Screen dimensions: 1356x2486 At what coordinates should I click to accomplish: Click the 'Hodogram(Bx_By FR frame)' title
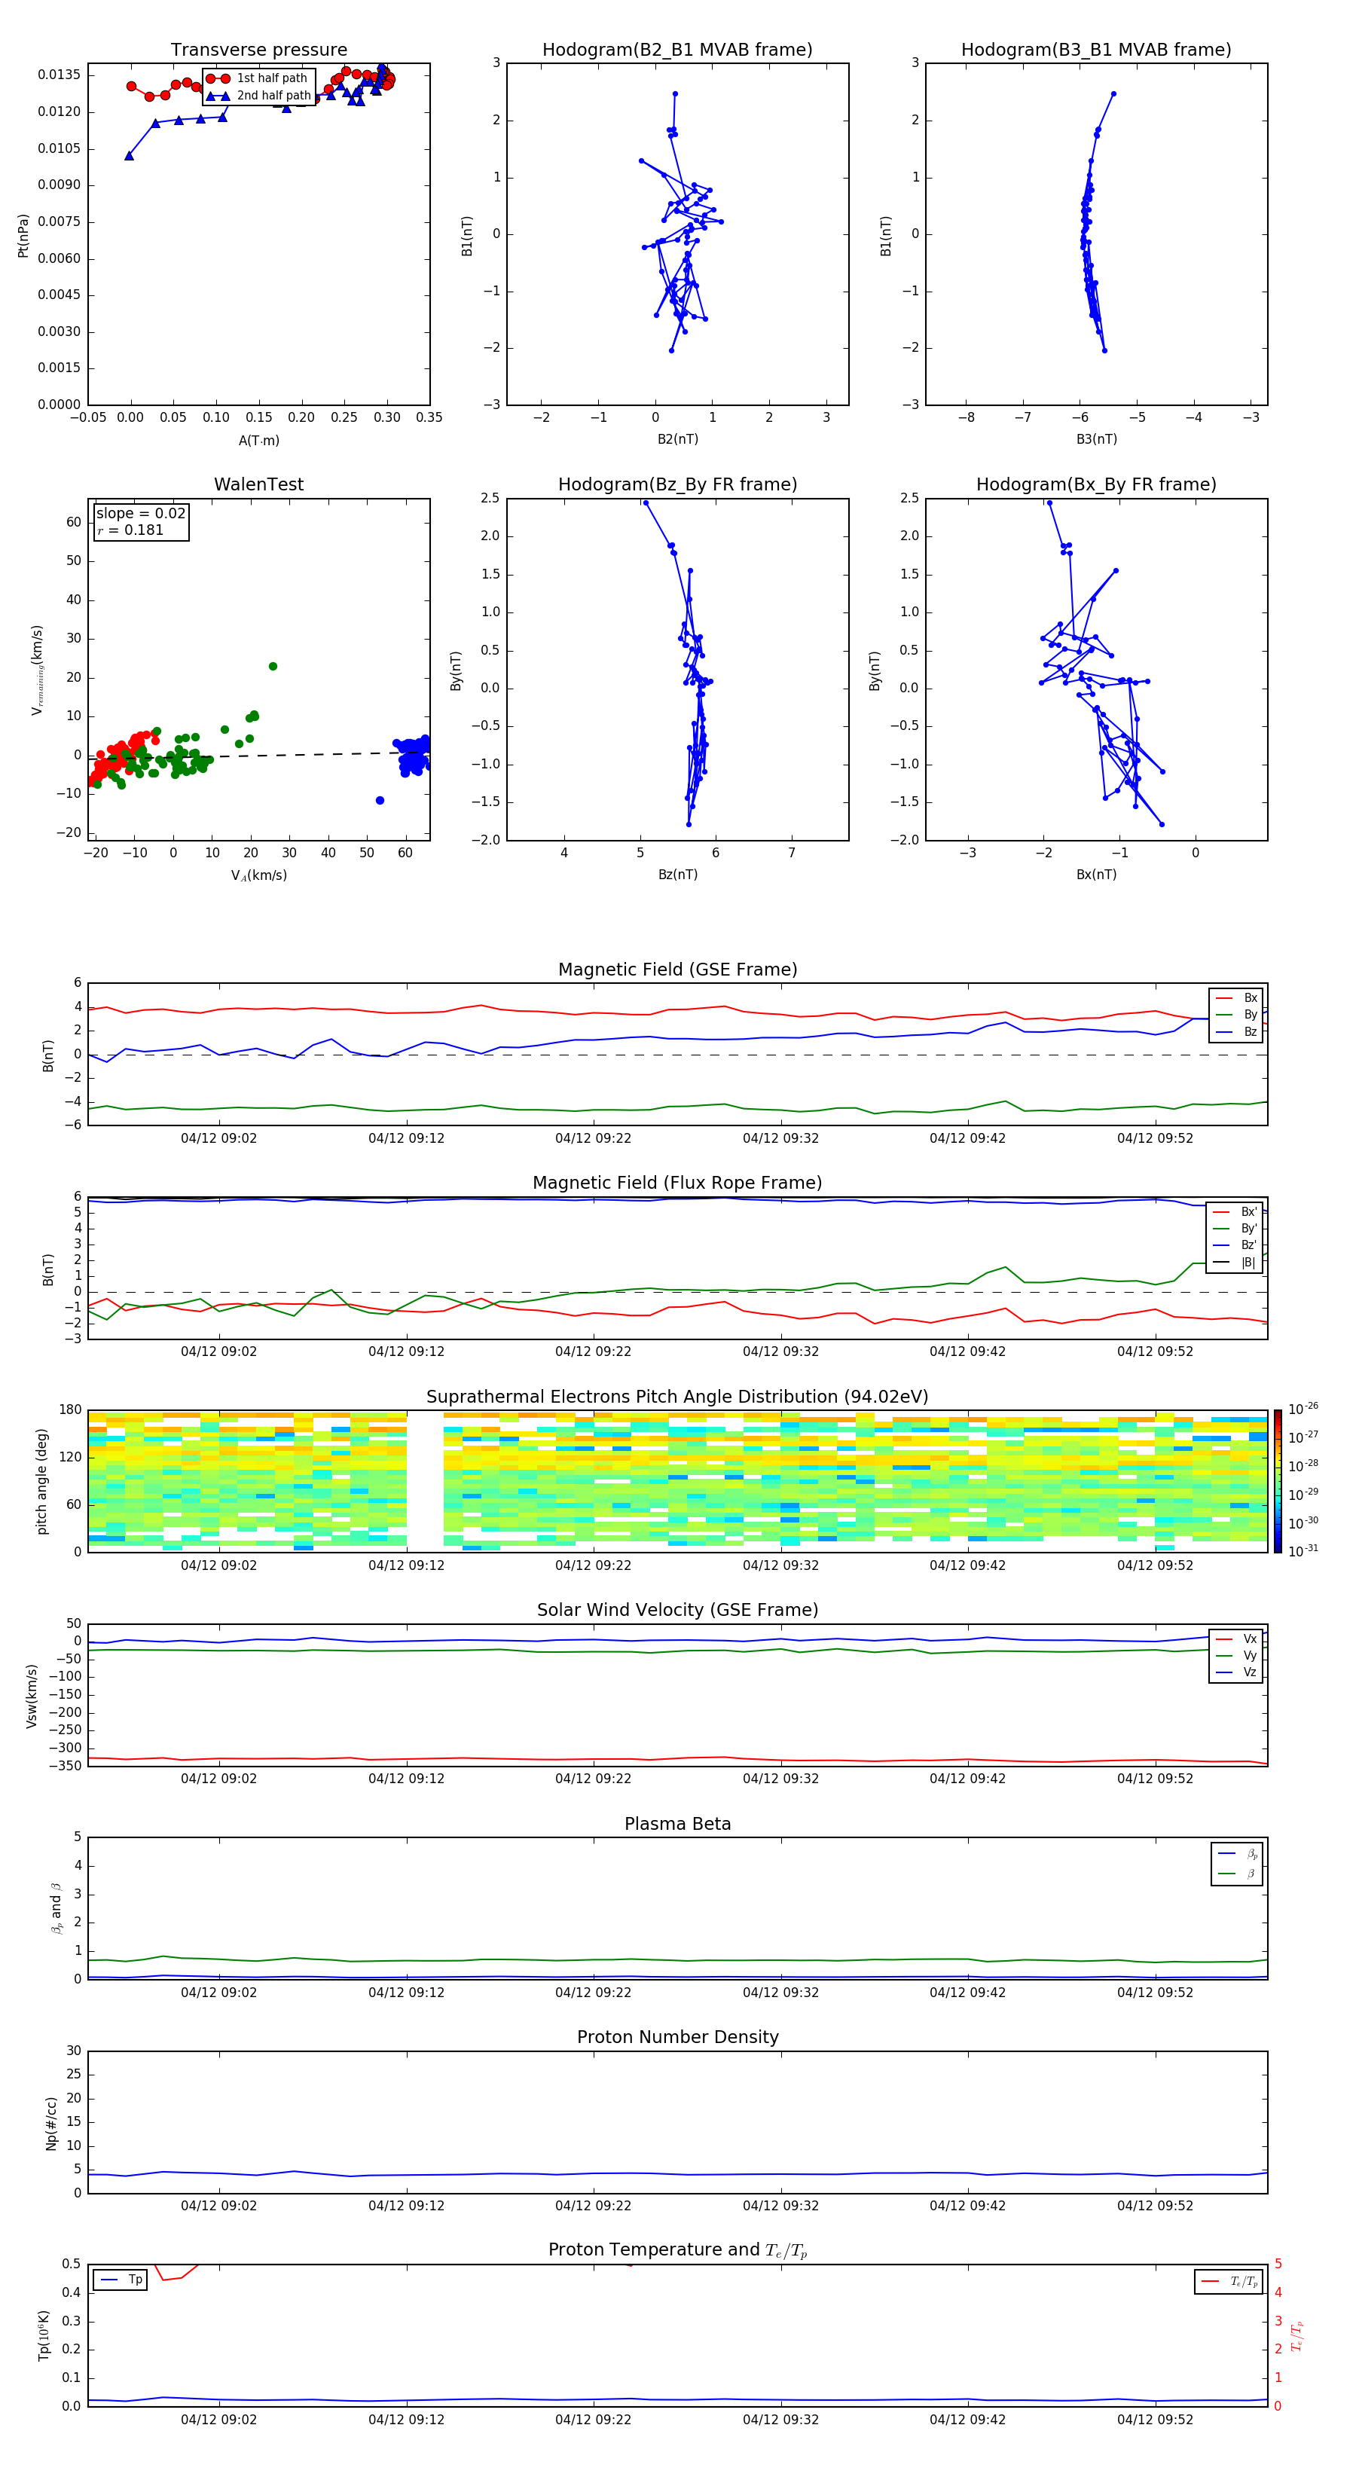[1096, 484]
